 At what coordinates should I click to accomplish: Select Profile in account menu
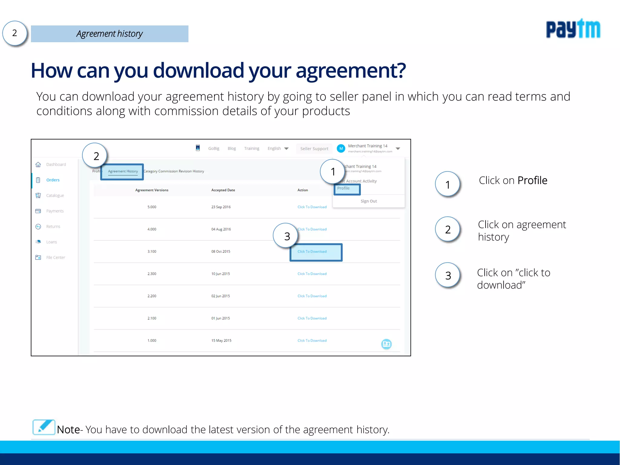(x=343, y=188)
